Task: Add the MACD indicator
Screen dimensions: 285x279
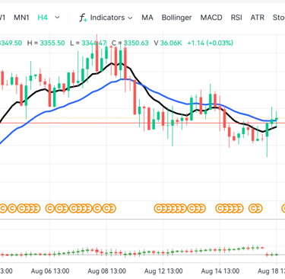Action: point(211,18)
